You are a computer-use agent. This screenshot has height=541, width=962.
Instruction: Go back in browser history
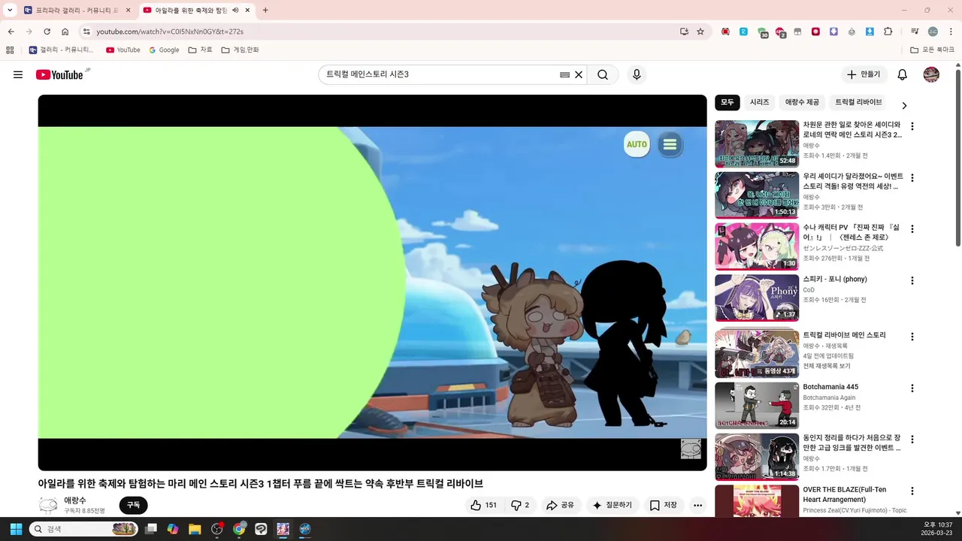click(11, 32)
